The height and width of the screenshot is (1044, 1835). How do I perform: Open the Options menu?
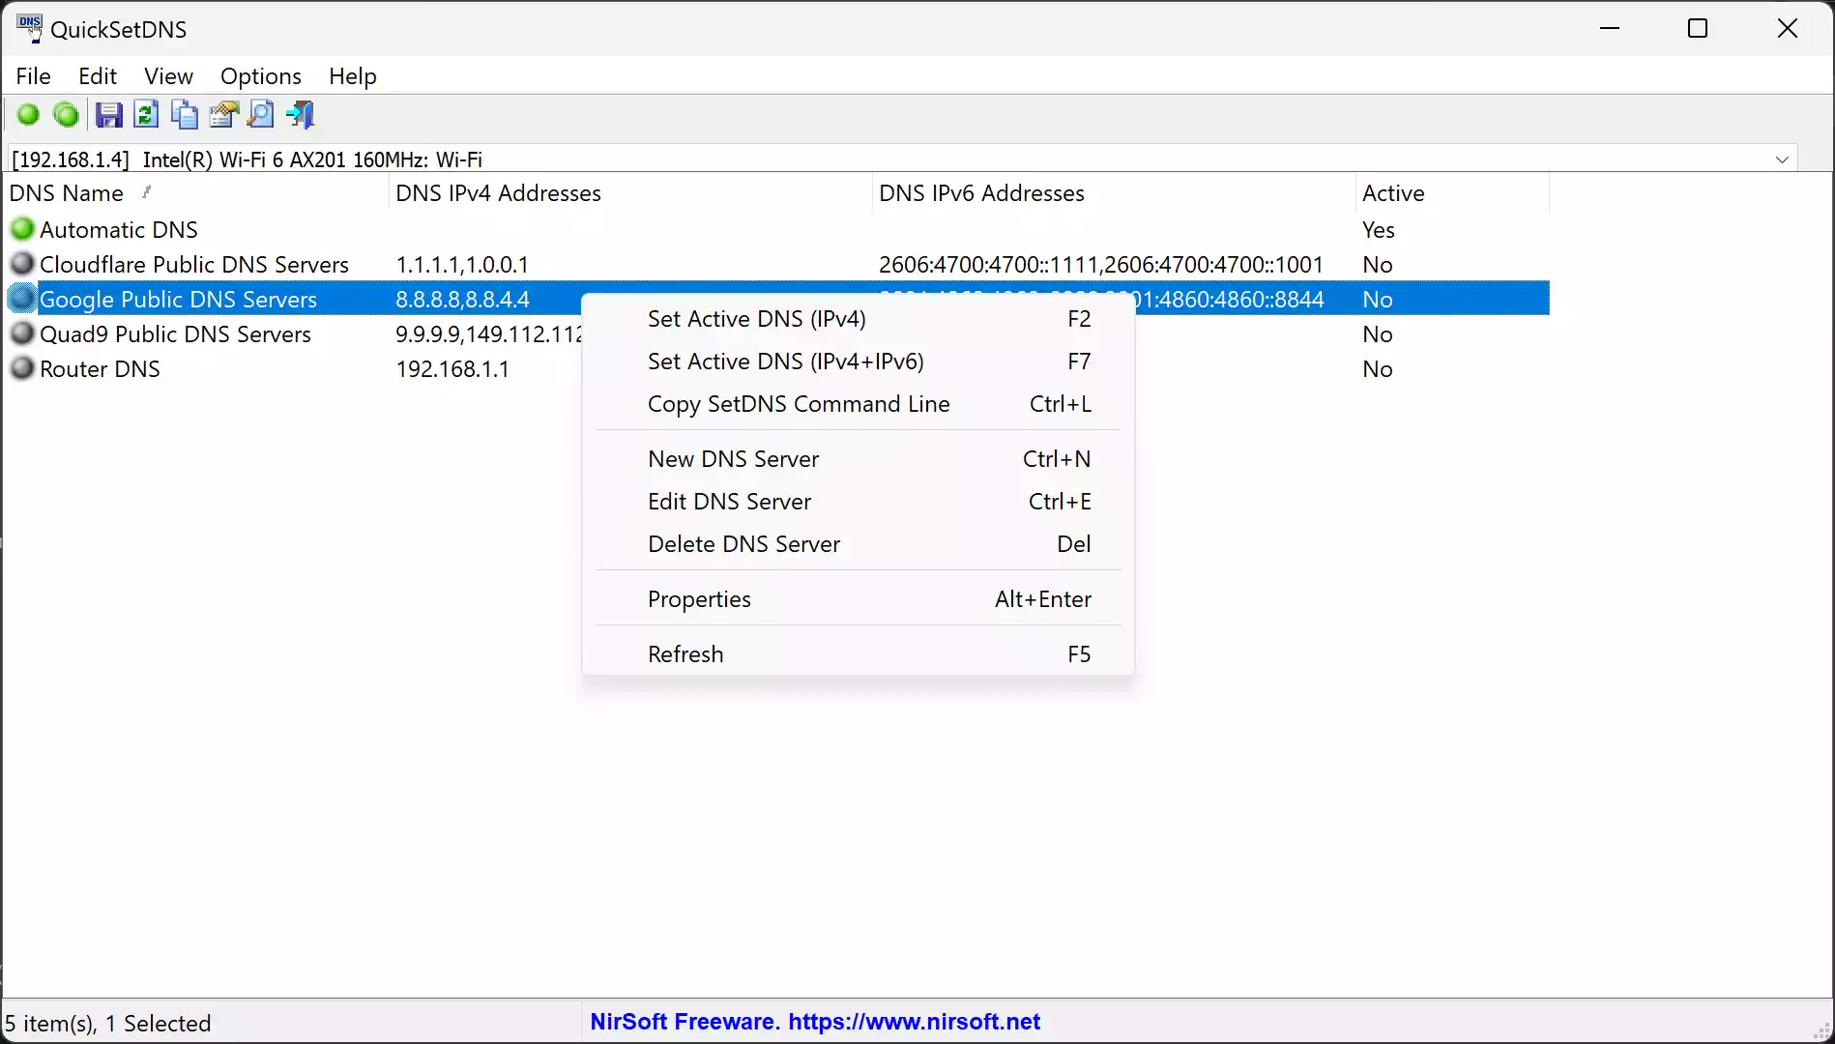click(x=261, y=75)
